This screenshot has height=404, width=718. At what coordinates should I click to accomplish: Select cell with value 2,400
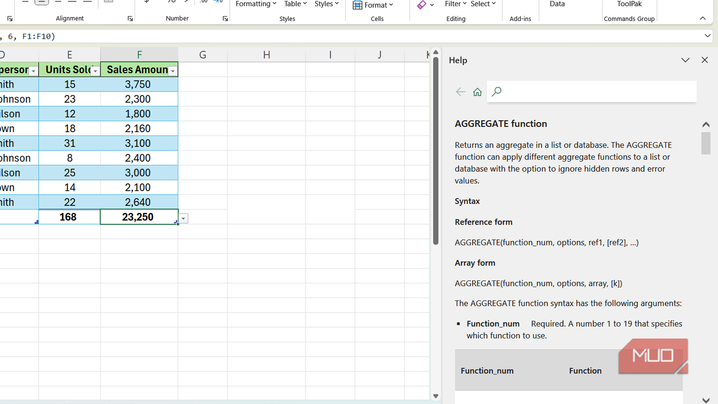tap(139, 158)
